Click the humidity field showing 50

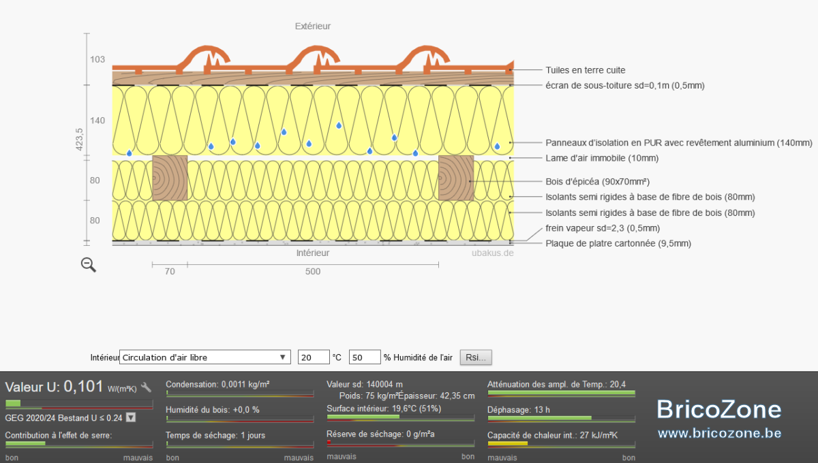coord(365,357)
